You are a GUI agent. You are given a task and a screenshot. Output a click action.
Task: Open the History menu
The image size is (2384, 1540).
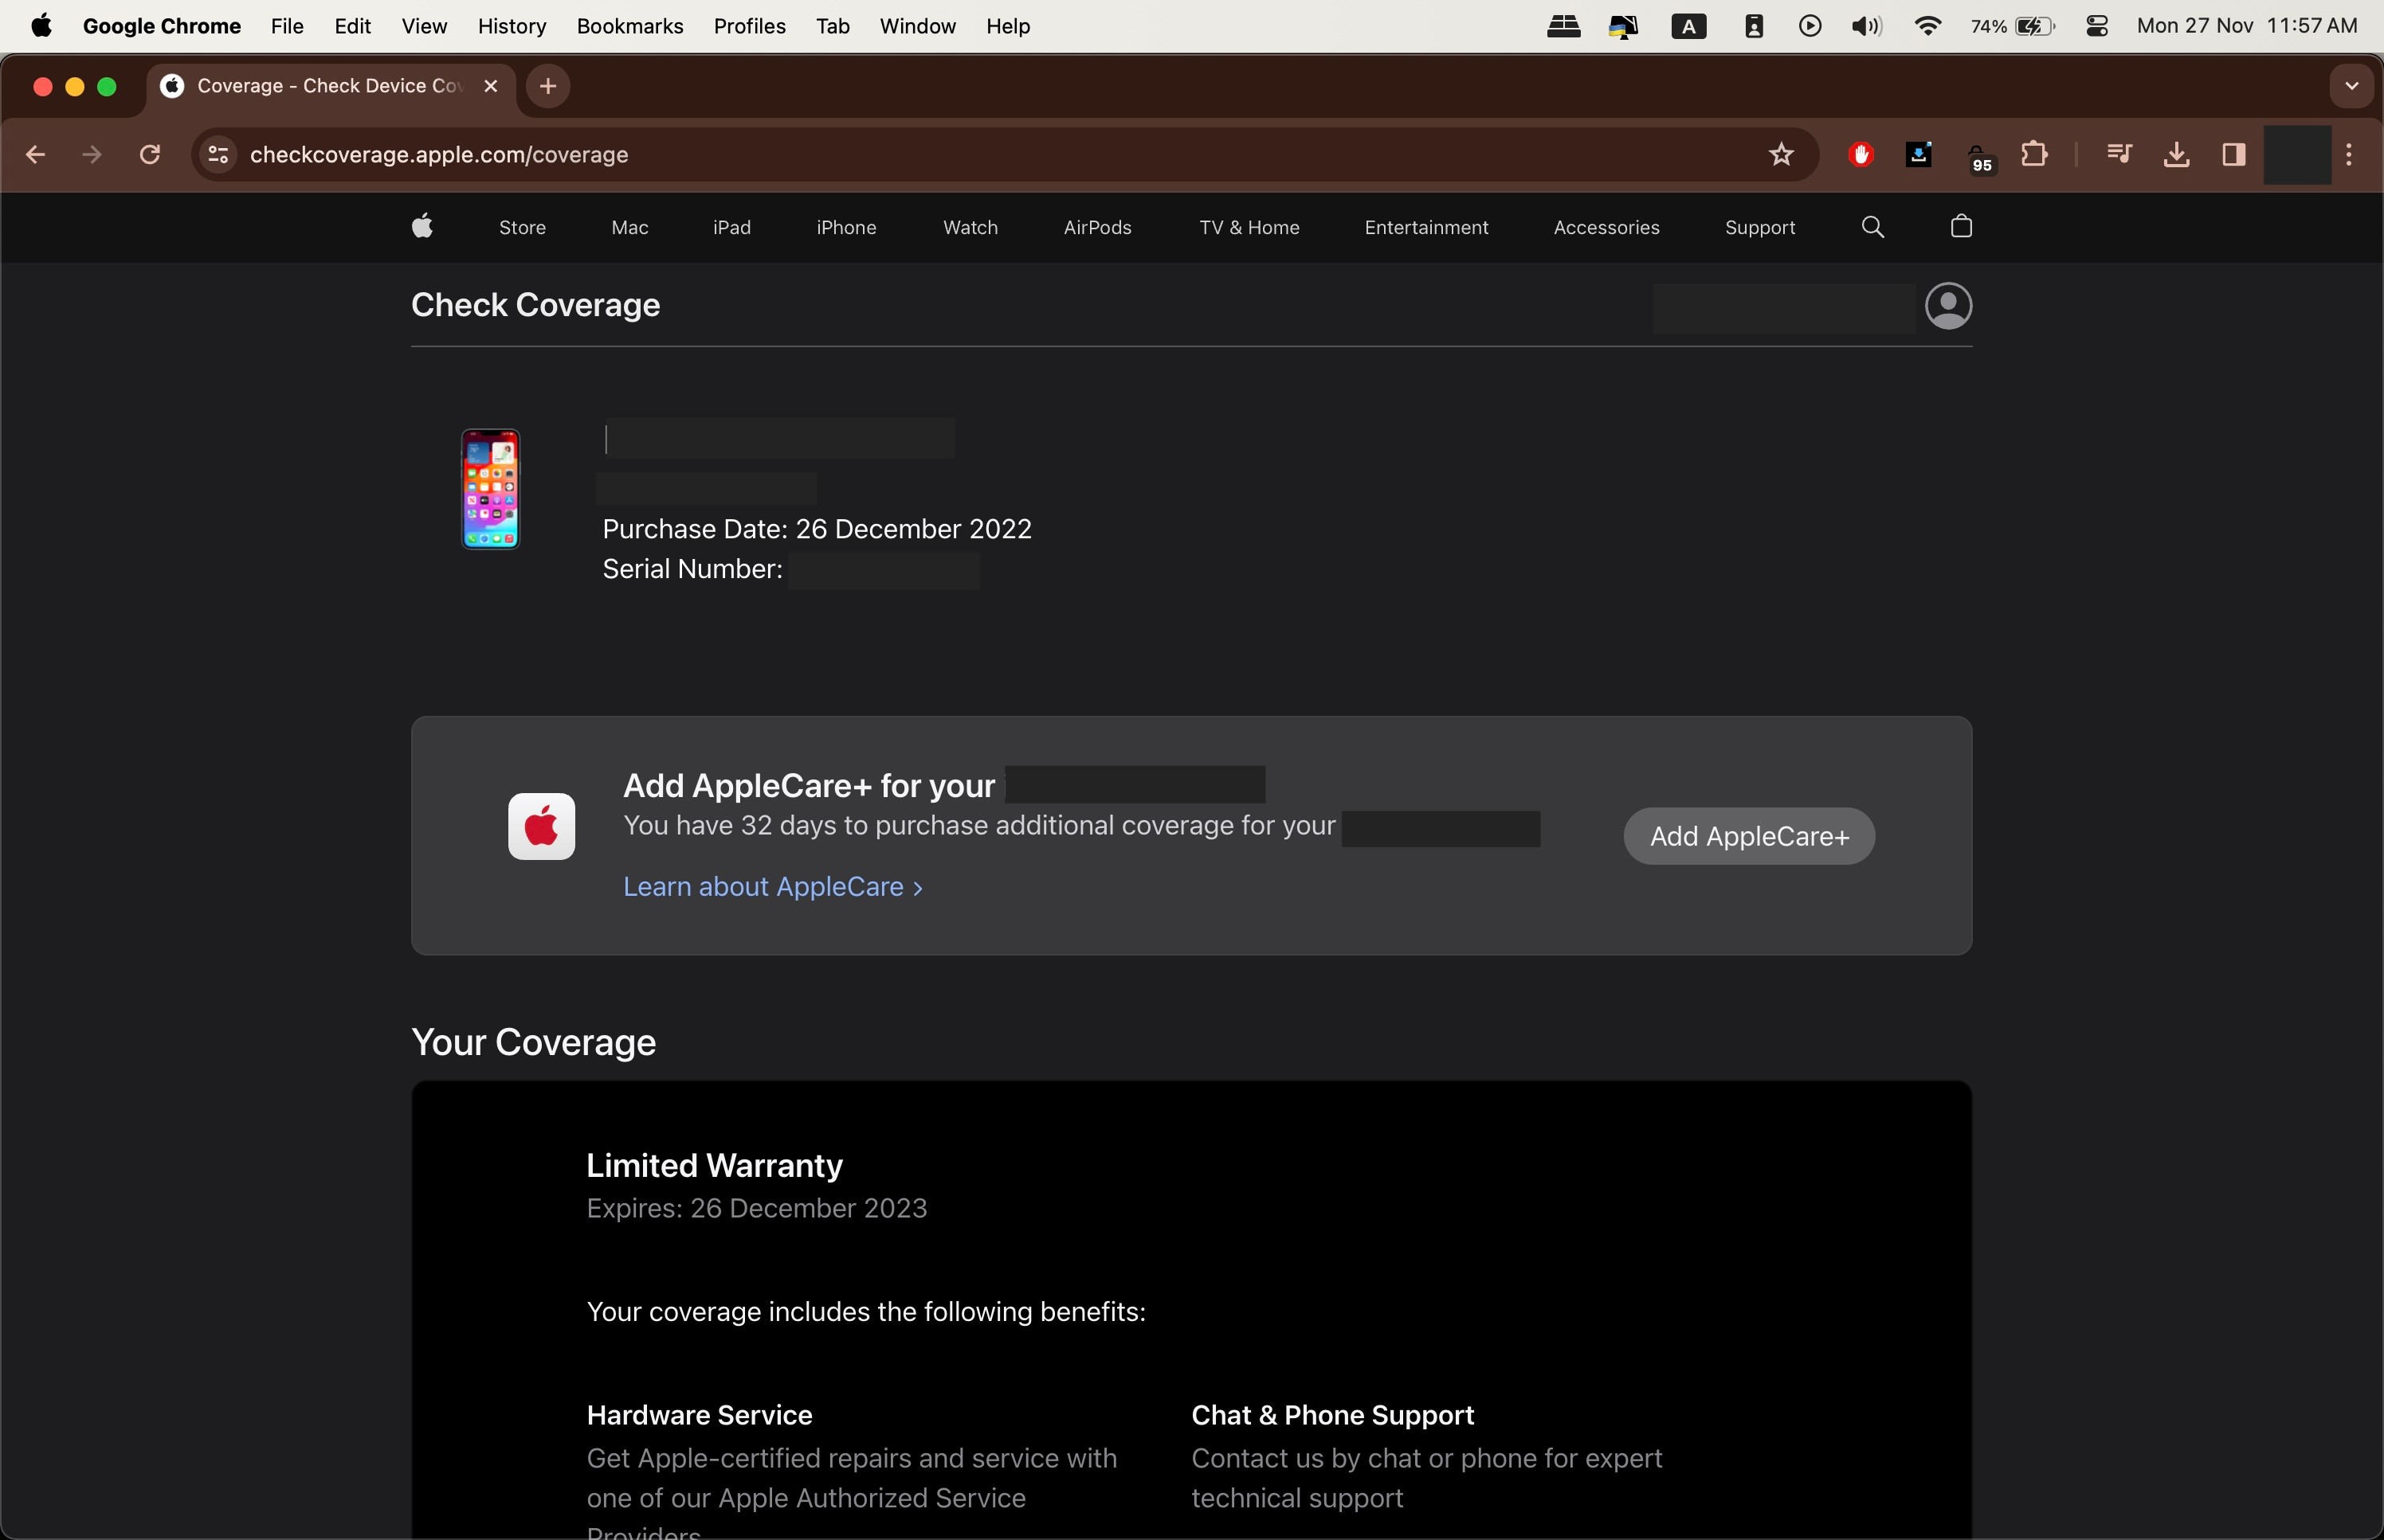(x=512, y=27)
